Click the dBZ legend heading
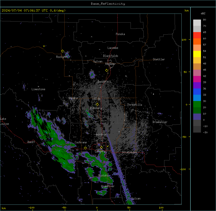Image resolution: width=216 pixels, height=211 pixels. [x=203, y=14]
